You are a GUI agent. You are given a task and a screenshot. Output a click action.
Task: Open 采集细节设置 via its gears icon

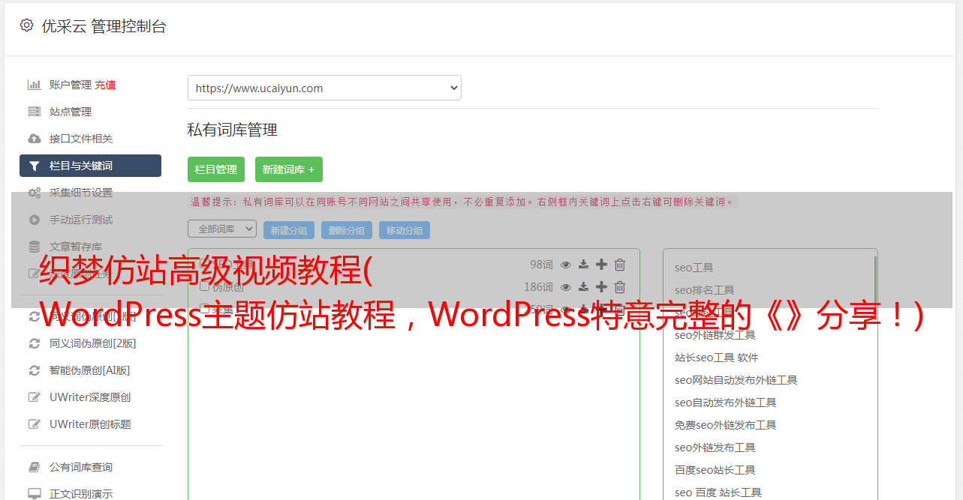[x=35, y=193]
